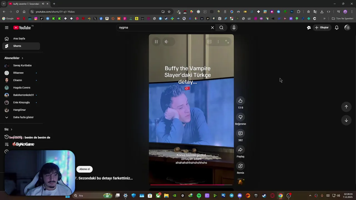Open Spotify from the taskbar

point(199,196)
